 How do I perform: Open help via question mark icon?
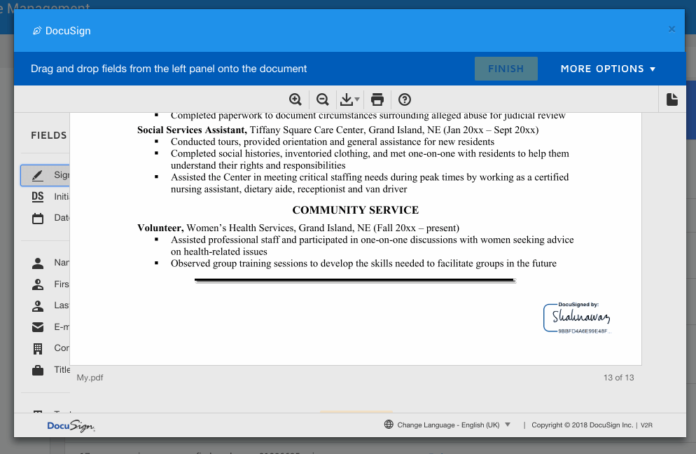tap(404, 99)
